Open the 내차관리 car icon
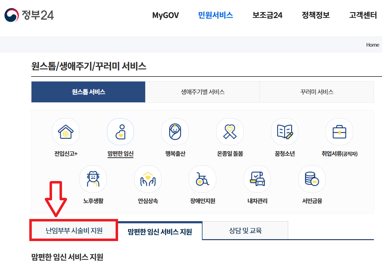 tap(257, 179)
